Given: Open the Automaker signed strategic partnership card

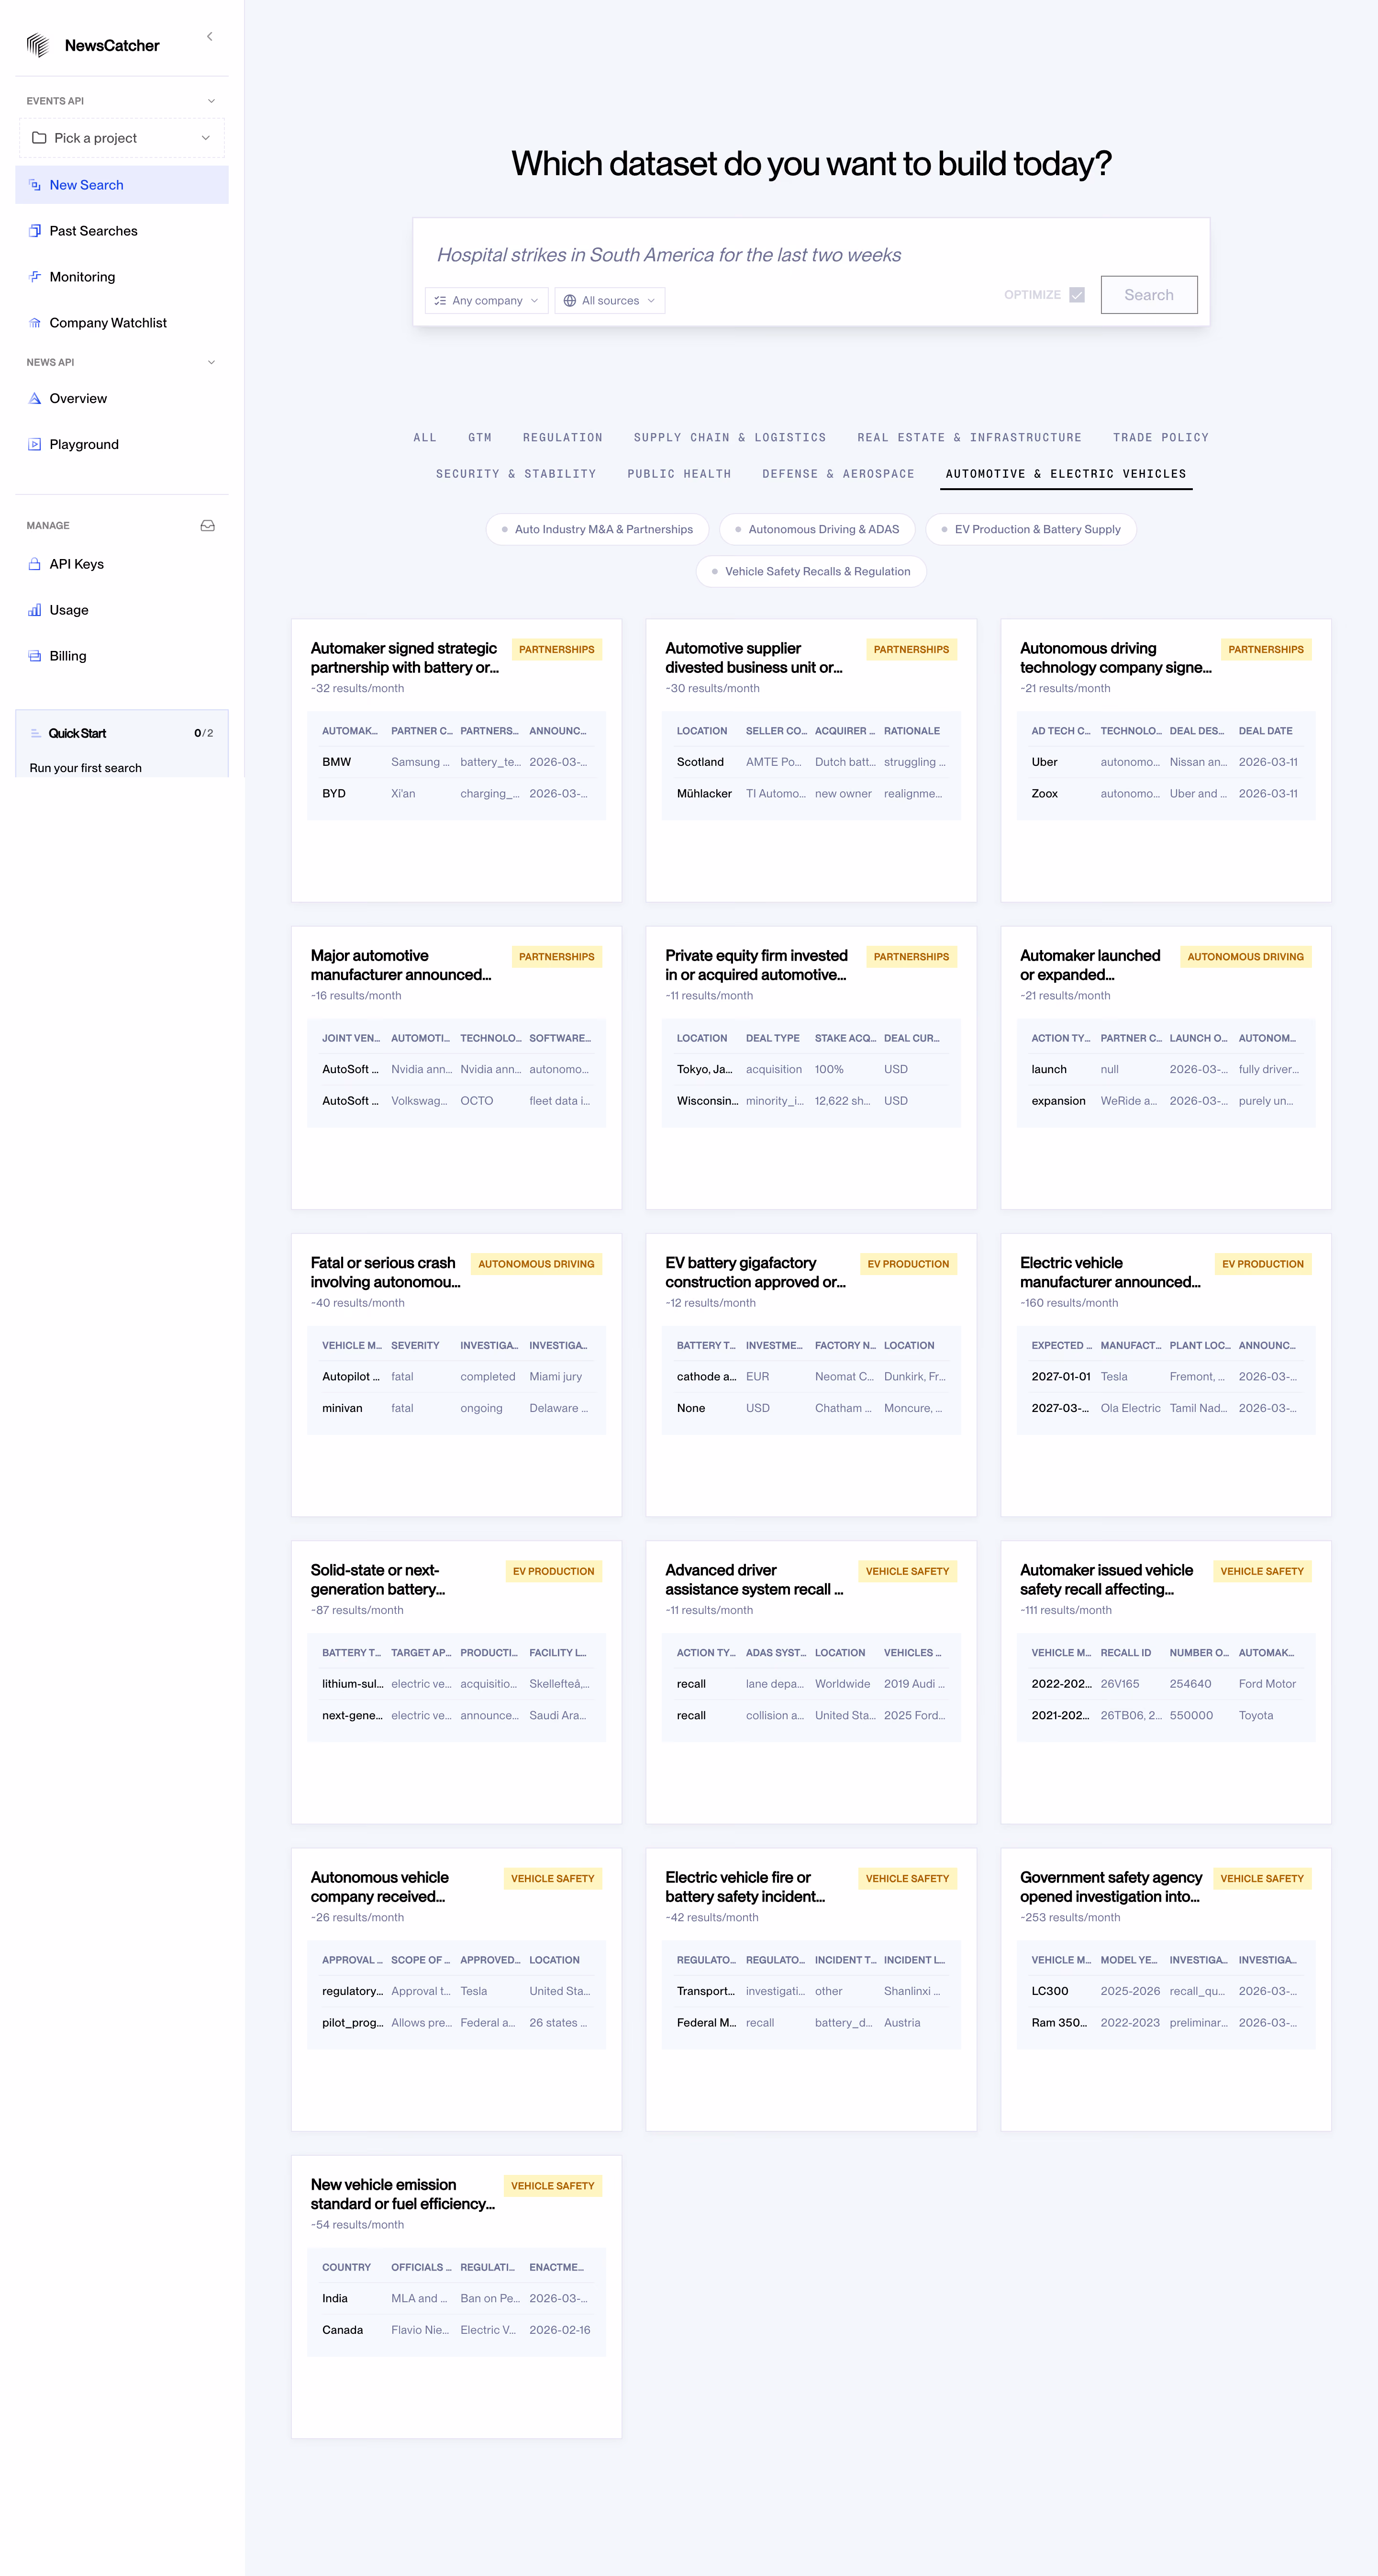Looking at the screenshot, I should 456,761.
